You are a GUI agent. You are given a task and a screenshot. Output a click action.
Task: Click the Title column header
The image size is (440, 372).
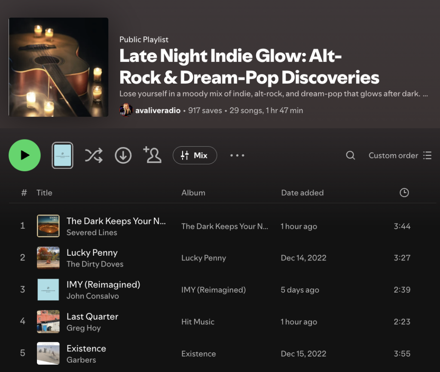coord(44,193)
